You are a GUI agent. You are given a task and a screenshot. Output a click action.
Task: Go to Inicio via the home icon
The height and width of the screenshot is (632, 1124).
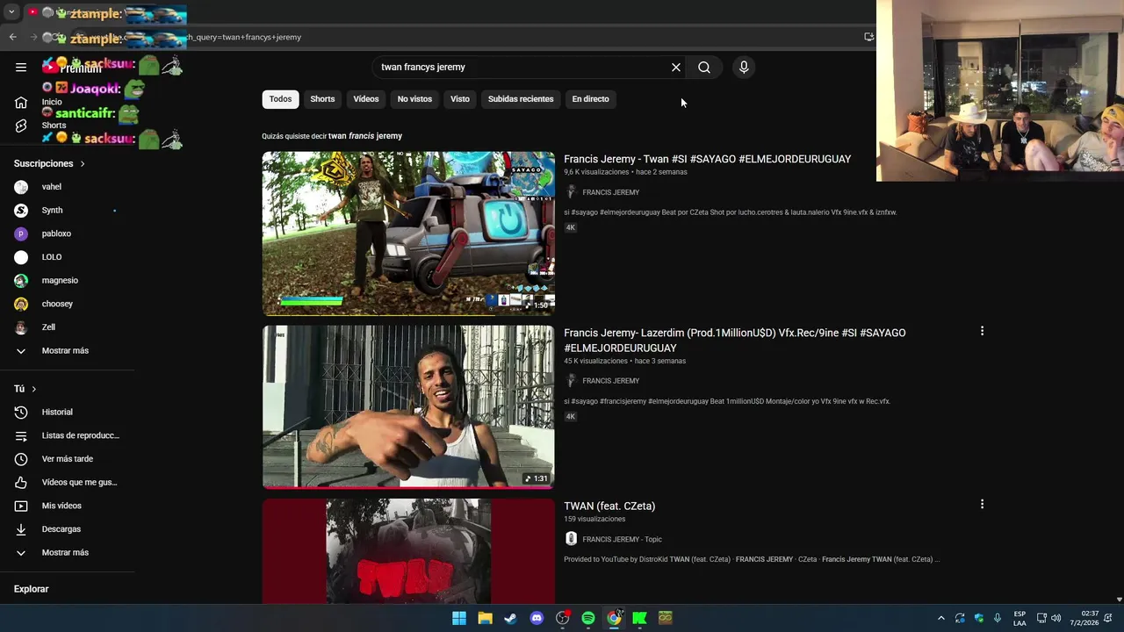(21, 103)
